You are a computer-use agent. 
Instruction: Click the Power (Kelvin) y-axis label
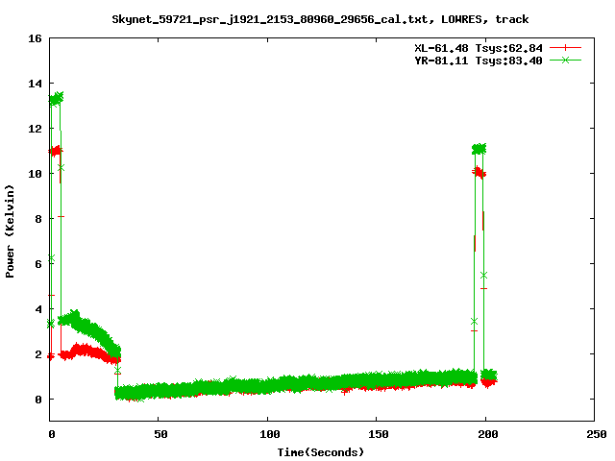[x=10, y=231]
